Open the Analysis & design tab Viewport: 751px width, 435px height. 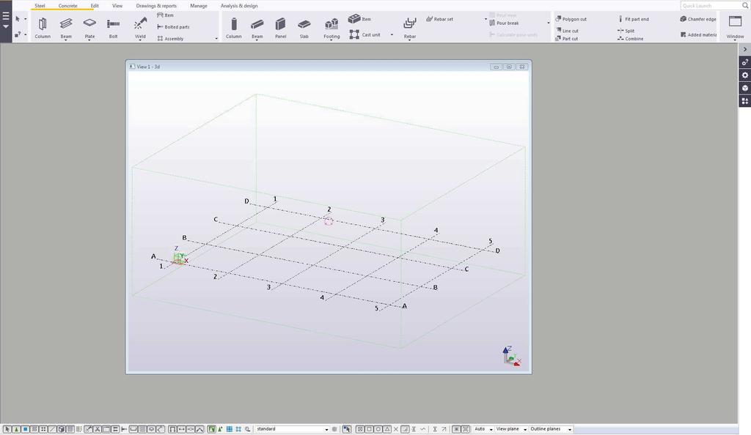pos(239,6)
